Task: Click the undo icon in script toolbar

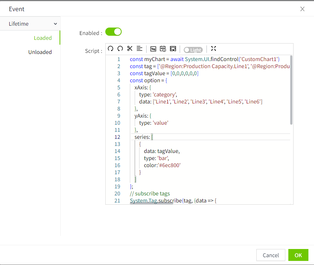Action: pyautogui.click(x=110, y=49)
